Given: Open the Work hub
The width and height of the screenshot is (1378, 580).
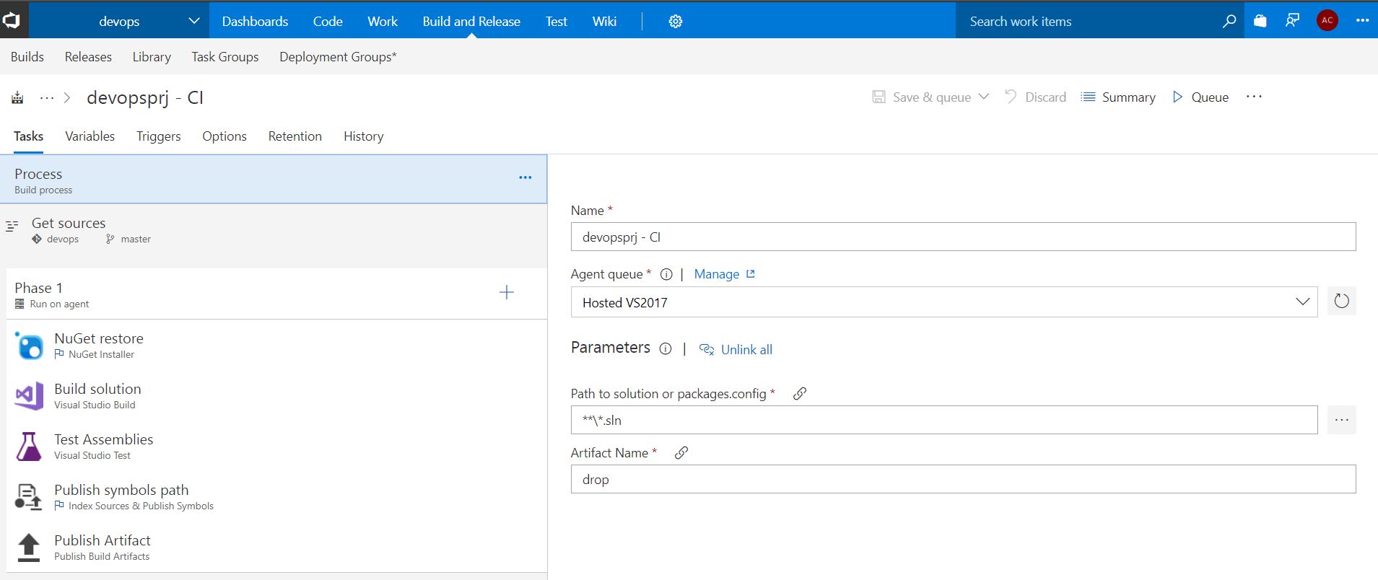Looking at the screenshot, I should (x=383, y=22).
